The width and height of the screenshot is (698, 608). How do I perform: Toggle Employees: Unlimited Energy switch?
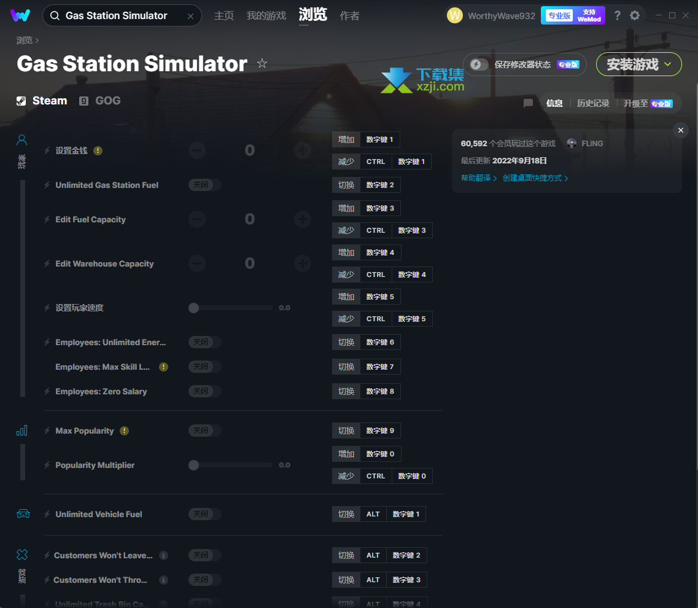(205, 342)
